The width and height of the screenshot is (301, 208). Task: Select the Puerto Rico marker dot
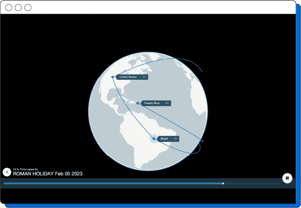point(138,103)
